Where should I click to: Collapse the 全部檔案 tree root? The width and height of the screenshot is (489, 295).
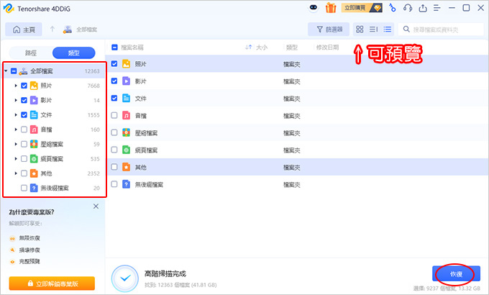(6, 71)
